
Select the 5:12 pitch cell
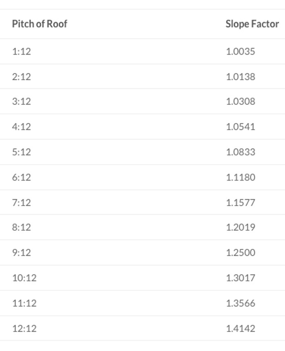point(21,152)
